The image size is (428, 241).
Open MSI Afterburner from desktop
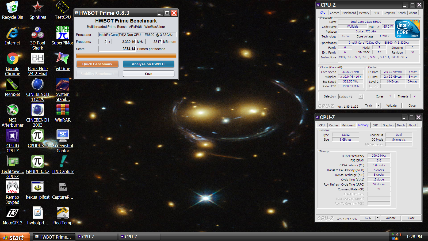tap(13, 115)
